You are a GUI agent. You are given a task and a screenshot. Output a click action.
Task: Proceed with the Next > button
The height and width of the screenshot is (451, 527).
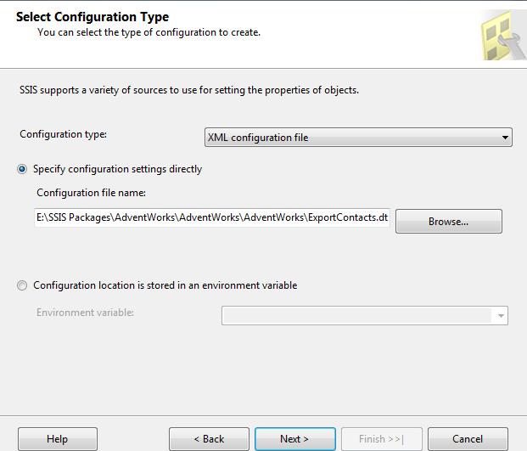[x=294, y=439]
